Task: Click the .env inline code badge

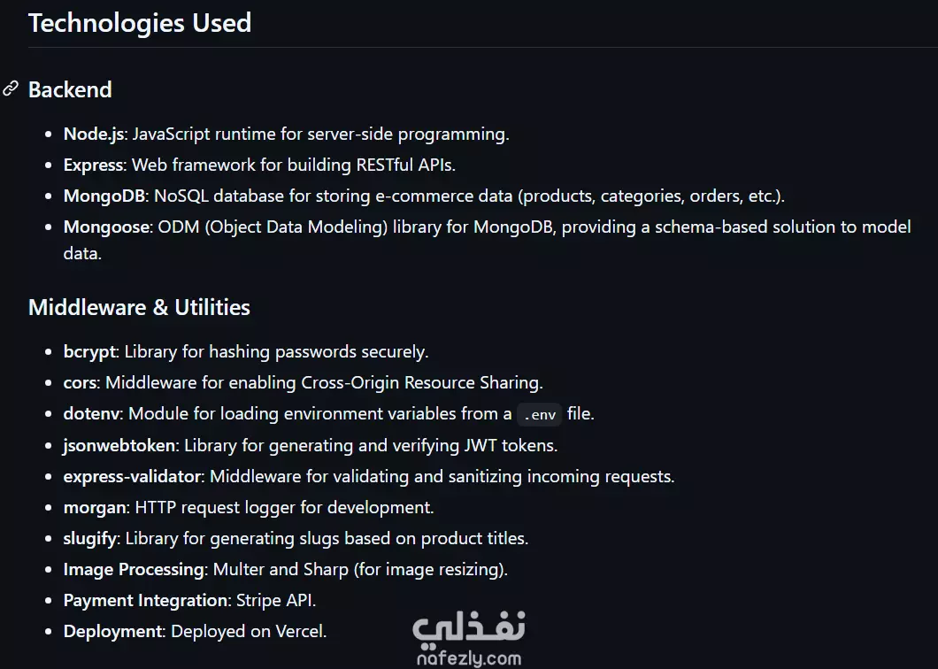Action: point(540,414)
